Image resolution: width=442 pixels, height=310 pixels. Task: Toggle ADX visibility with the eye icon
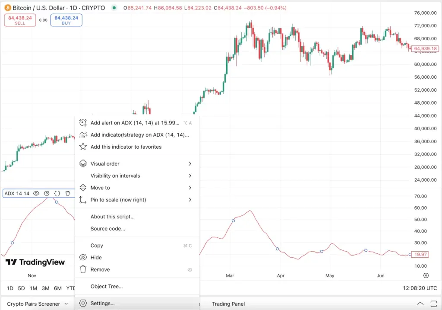point(36,194)
